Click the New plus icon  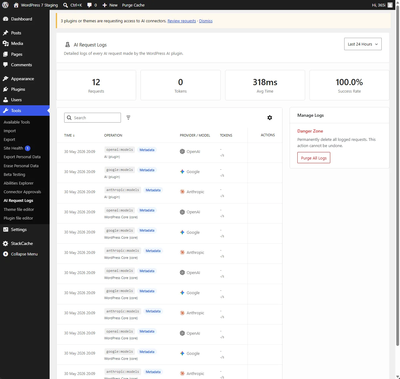(x=105, y=5)
